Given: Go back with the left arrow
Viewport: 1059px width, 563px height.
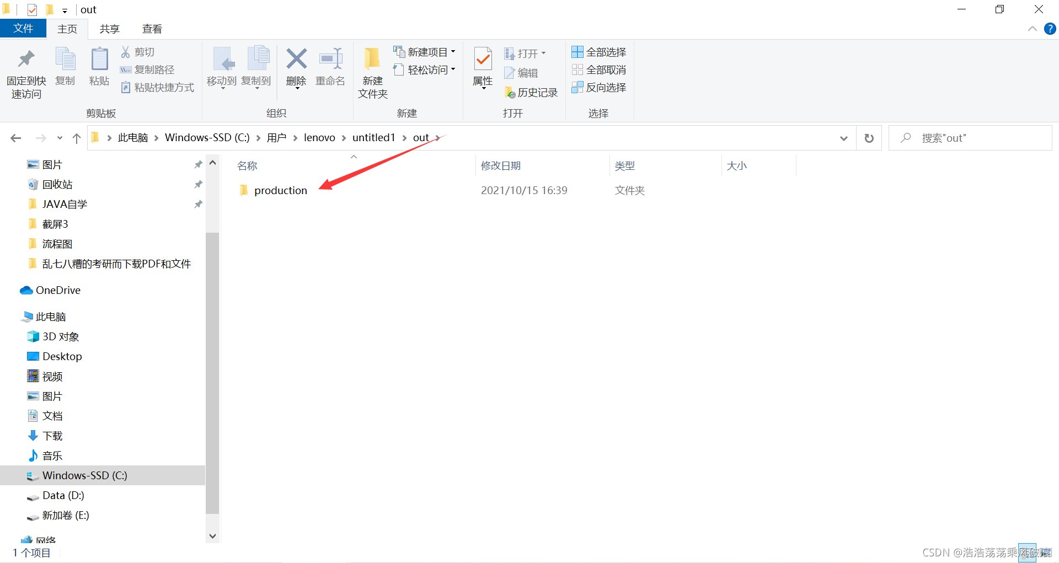Looking at the screenshot, I should pyautogui.click(x=16, y=138).
